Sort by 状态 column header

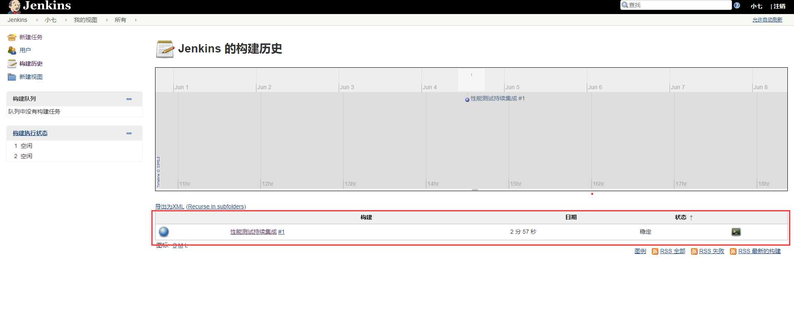point(684,217)
